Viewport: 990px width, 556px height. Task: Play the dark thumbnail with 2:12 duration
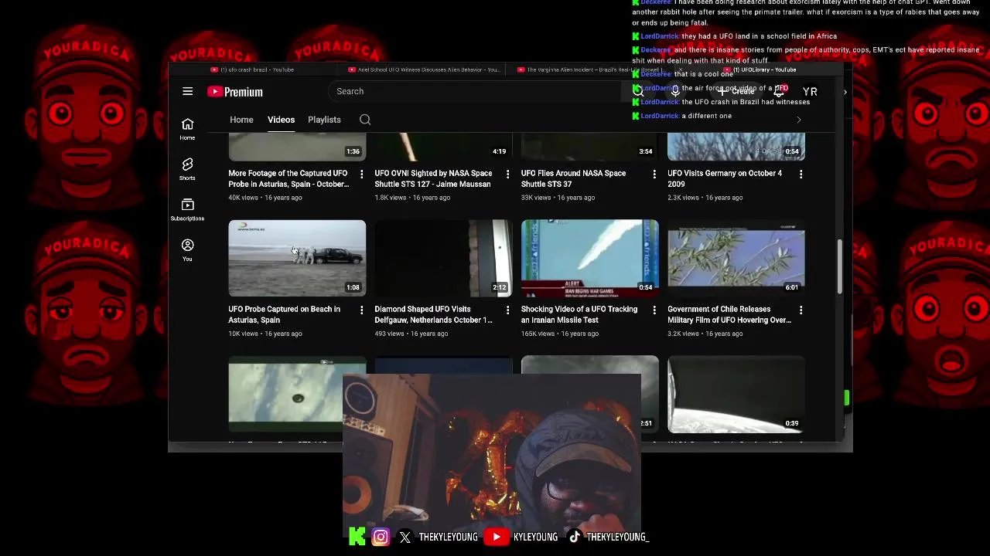[x=443, y=258]
